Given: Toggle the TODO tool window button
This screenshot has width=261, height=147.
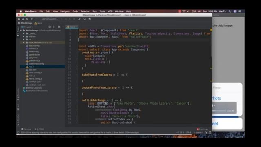Looking at the screenshot, I should pyautogui.click(x=40, y=129).
